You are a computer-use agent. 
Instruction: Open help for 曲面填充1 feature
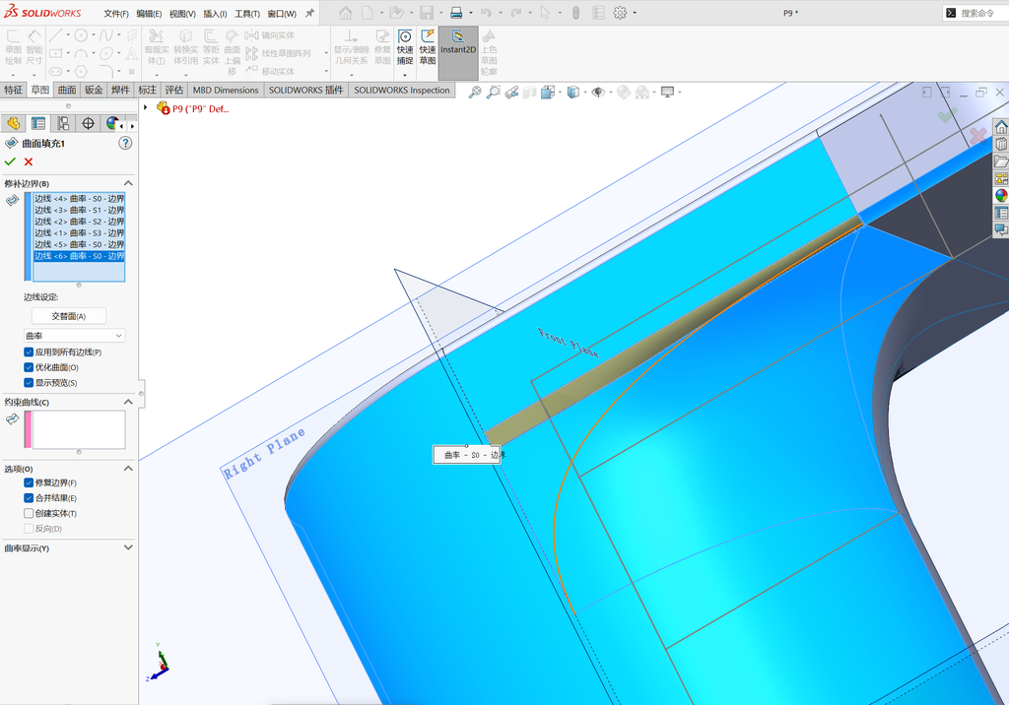point(125,143)
